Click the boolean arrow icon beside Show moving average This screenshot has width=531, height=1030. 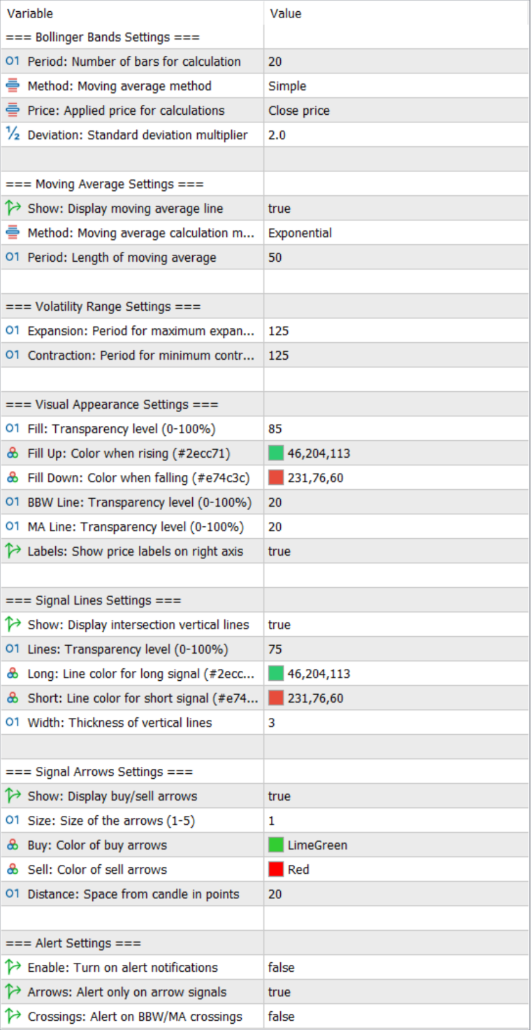point(13,209)
